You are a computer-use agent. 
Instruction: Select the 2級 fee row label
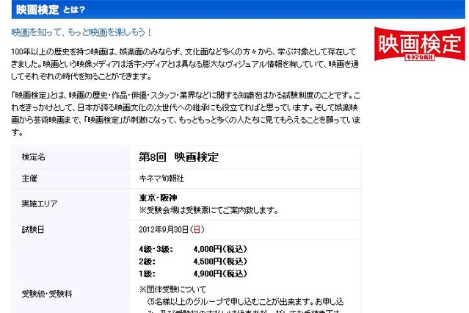tap(147, 262)
